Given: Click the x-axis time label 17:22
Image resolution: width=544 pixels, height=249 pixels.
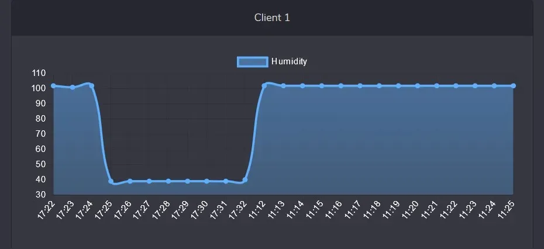Looking at the screenshot, I should 46,209.
